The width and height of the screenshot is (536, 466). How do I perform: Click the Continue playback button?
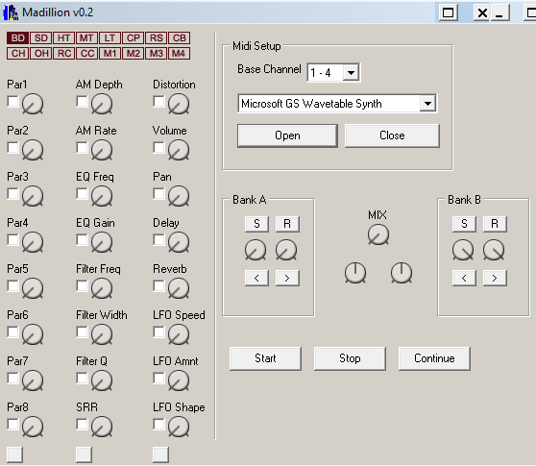pyautogui.click(x=434, y=358)
